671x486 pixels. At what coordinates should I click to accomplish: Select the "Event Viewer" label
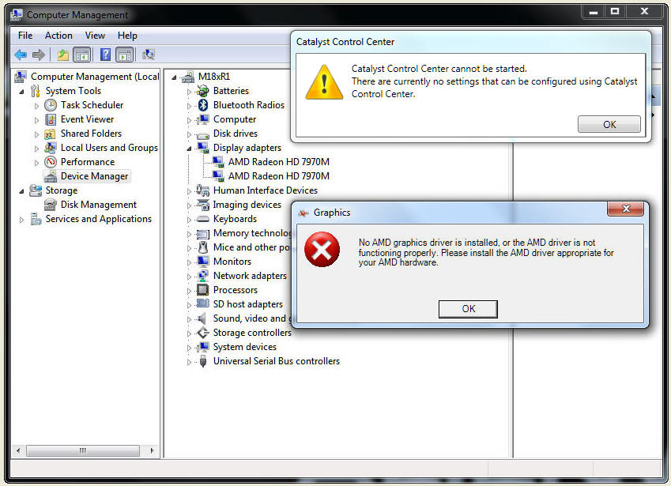[87, 119]
